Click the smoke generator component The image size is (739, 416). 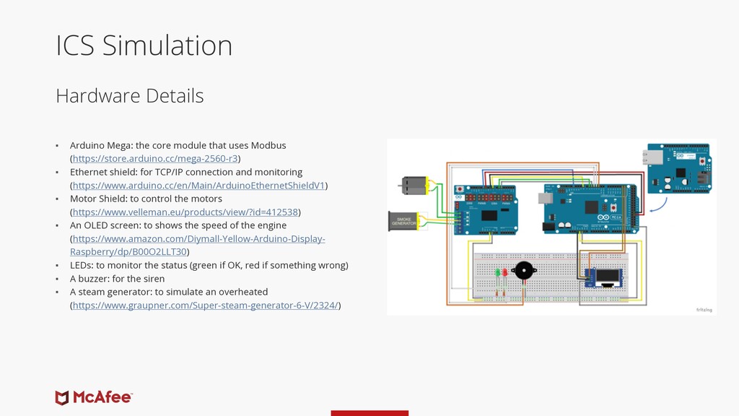click(404, 220)
